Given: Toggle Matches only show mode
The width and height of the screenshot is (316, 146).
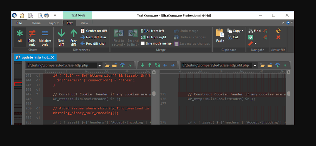Looking at the screenshot, I should 45,37.
